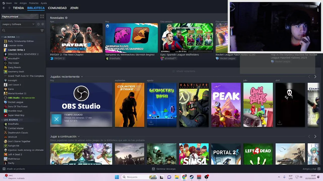Click the library search magnifier icon
Viewport: 323px width, 181px height.
click(x=4, y=30)
